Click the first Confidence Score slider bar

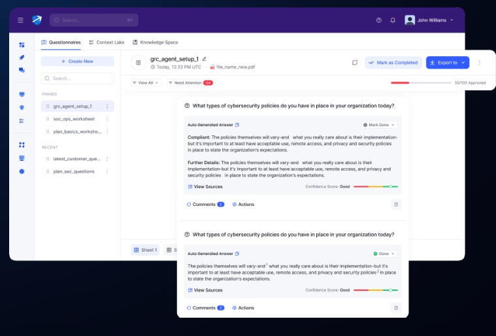[376, 187]
